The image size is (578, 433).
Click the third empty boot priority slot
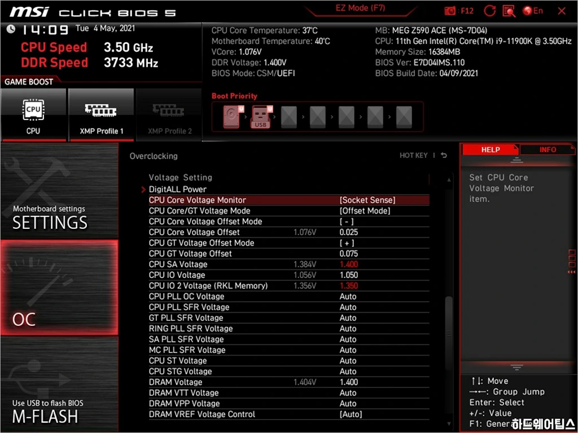point(347,117)
